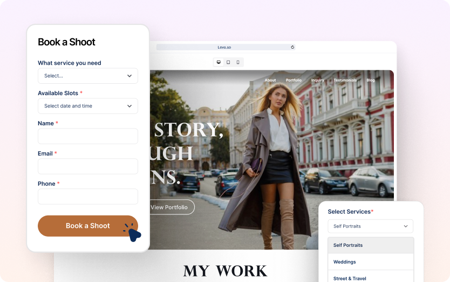450x282 pixels.
Task: Choose Self Portraits from services list
Action: point(370,245)
